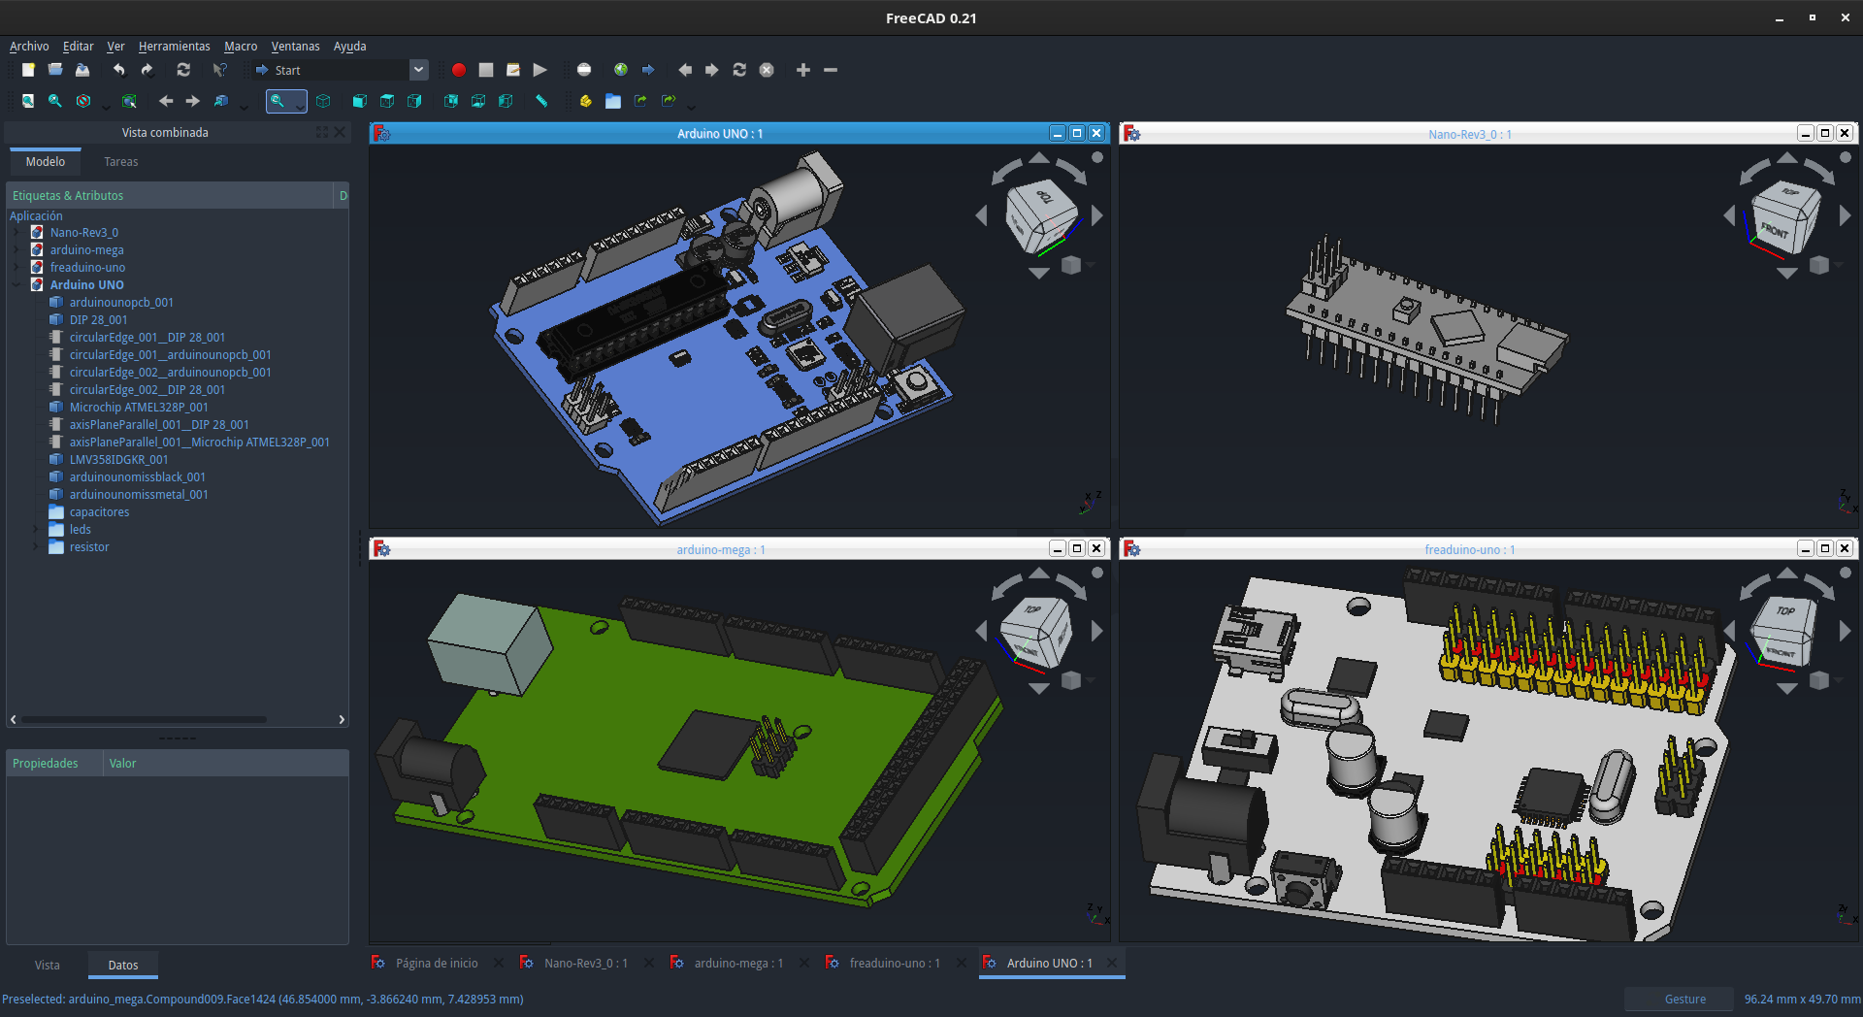Switch to Página de inicio tab
Screen dimensions: 1863x1017
tap(437, 963)
